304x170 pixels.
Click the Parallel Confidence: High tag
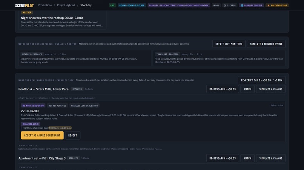(x=84, y=105)
